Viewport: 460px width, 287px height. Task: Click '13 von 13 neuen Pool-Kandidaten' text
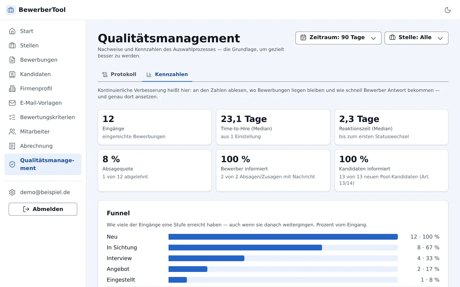[x=385, y=180]
